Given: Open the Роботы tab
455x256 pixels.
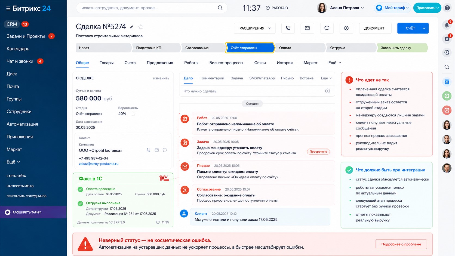Looking at the screenshot, I should click(x=191, y=63).
